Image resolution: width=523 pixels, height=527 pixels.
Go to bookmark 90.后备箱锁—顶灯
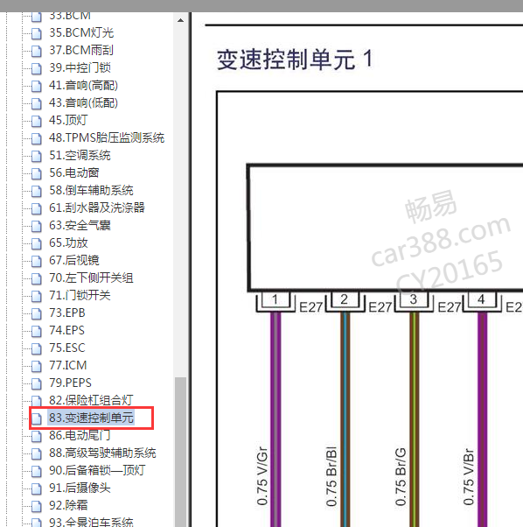[97, 471]
